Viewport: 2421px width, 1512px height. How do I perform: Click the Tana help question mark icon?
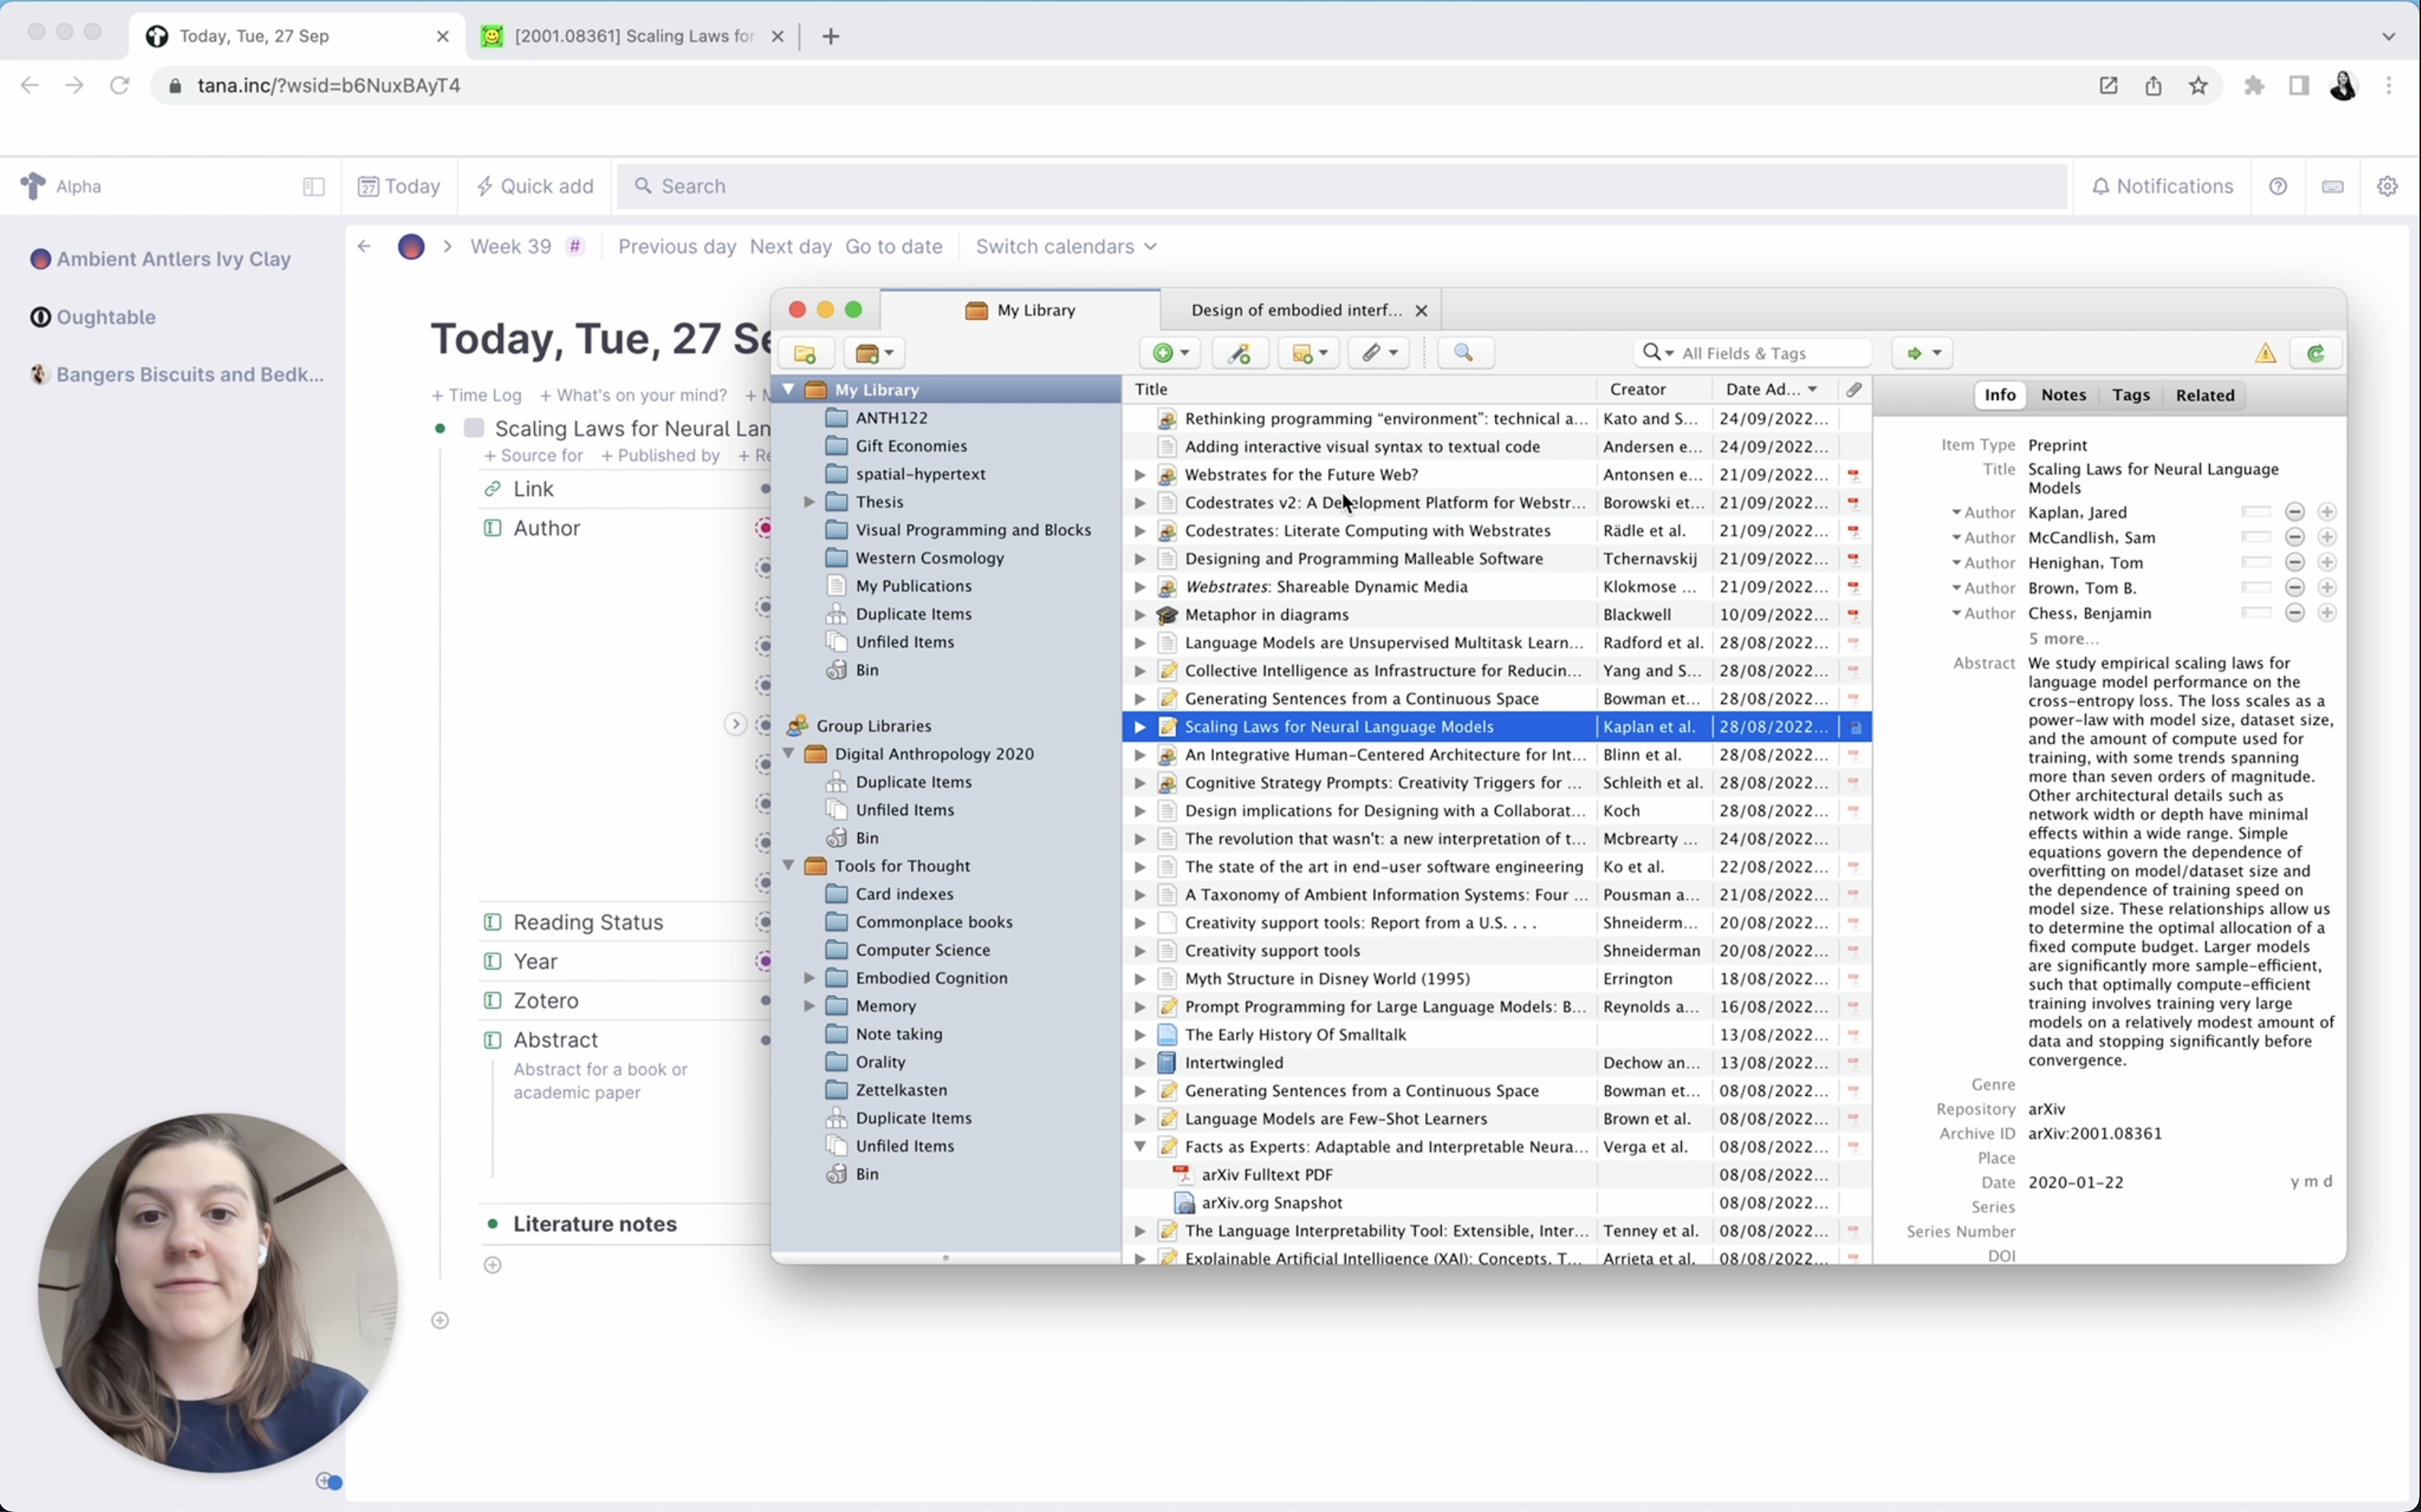2278,186
